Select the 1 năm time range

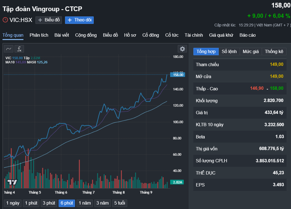(x=85, y=203)
